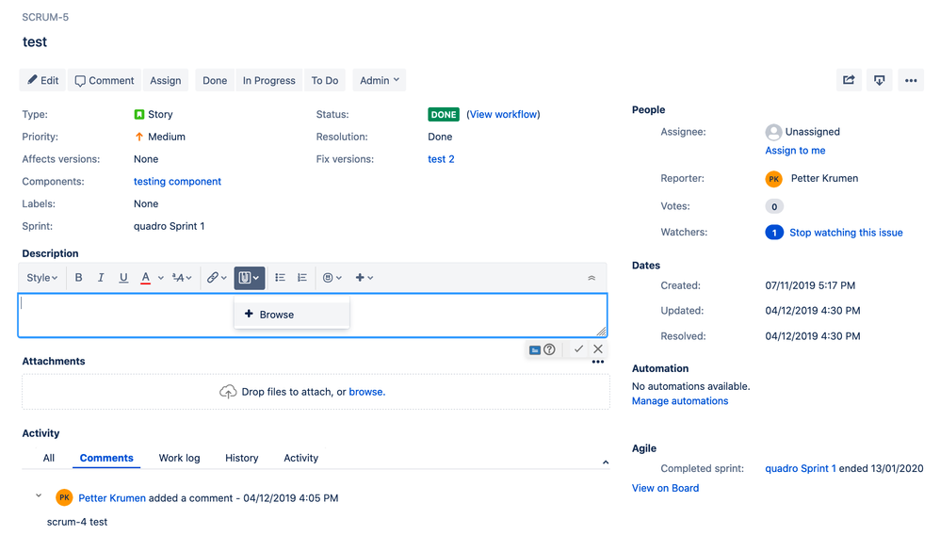
Task: Switch to the Work log tab
Action: [179, 458]
